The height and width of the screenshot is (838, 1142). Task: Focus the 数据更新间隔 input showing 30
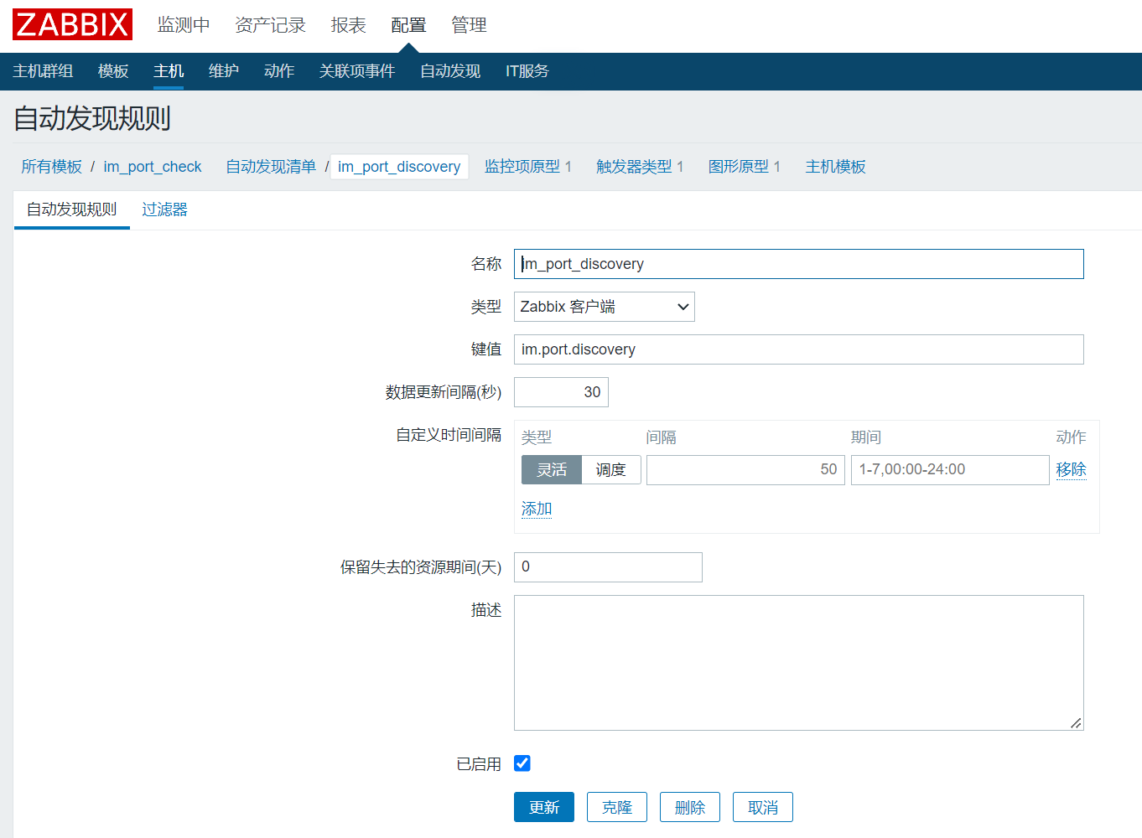[x=561, y=392]
